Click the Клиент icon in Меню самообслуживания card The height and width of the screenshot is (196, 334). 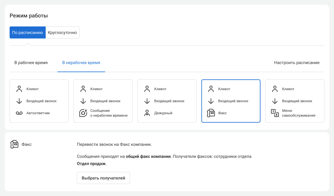point(275,89)
